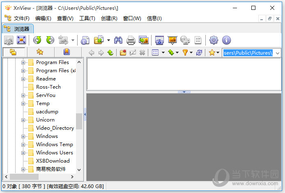Click the Rename icon
This screenshot has width=285, height=193.
tap(133, 53)
